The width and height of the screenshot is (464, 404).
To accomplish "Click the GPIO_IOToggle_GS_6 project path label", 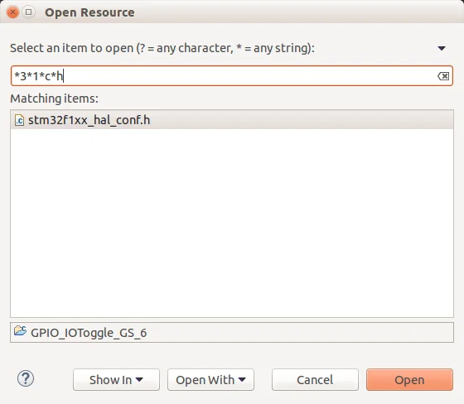I will (x=89, y=333).
